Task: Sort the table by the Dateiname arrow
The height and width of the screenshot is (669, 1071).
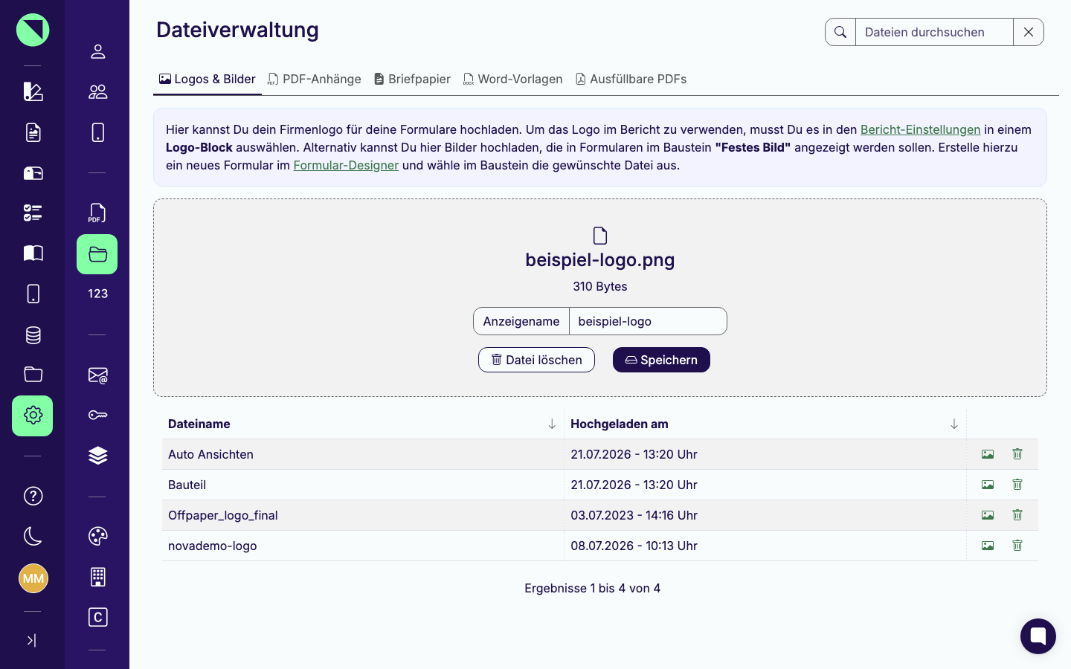Action: [x=552, y=424]
